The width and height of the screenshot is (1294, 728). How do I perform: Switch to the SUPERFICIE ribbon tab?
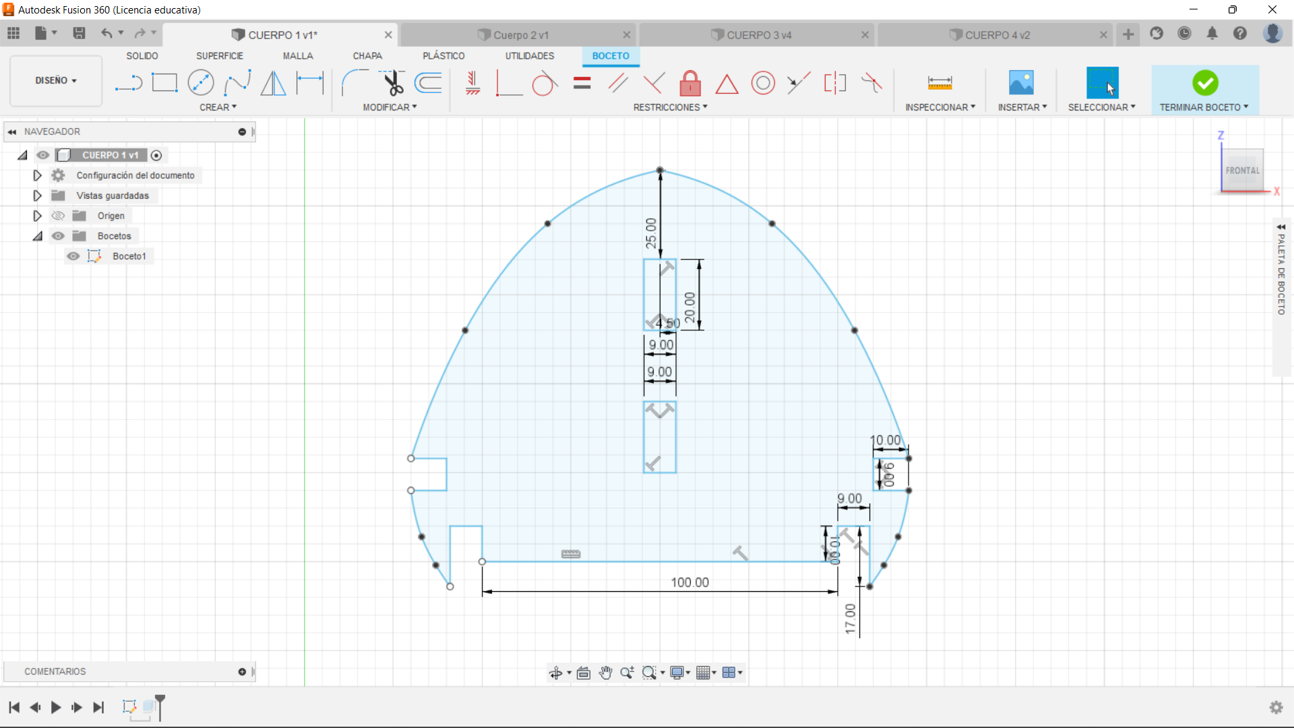pyautogui.click(x=220, y=56)
